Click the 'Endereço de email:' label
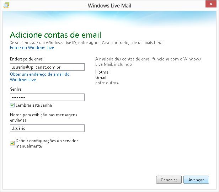Viewport: 219px width, 192px height. 28,59
